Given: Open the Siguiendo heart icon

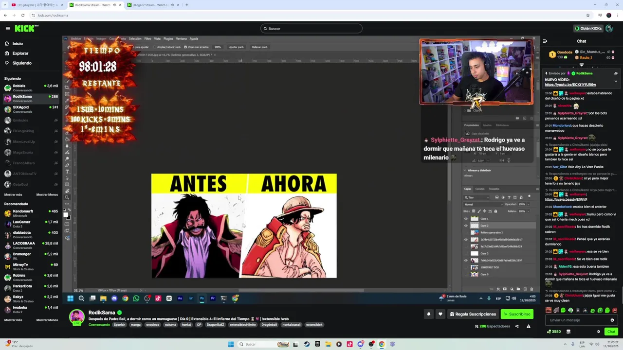Looking at the screenshot, I should (x=7, y=63).
